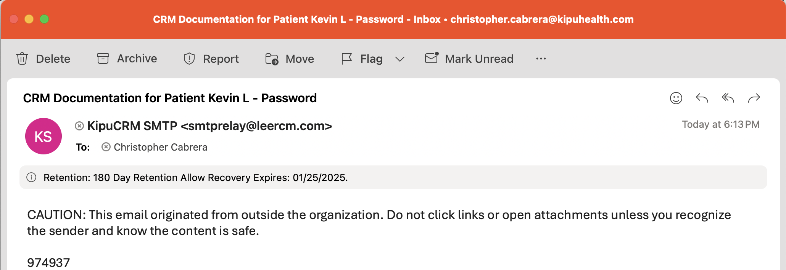This screenshot has width=786, height=270.
Task: Click presence indicator beside Christopher Cabrera
Action: [106, 147]
